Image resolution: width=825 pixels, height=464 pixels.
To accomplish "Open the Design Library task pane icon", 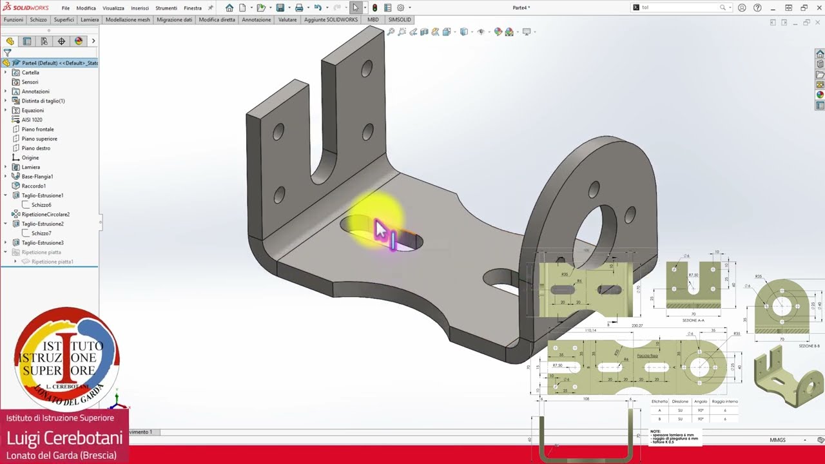I will [820, 64].
